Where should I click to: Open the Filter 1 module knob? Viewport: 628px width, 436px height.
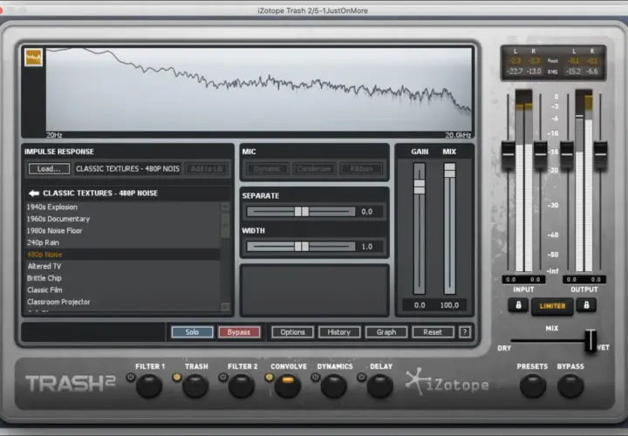149,386
